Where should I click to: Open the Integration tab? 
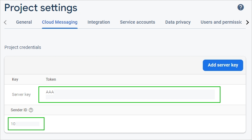point(99,22)
